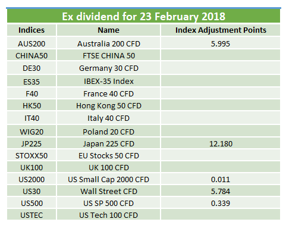Viewport: 286px width, 225px height.
Task: Click the Hong Kong 50 CFD cell
Action: tap(108, 105)
